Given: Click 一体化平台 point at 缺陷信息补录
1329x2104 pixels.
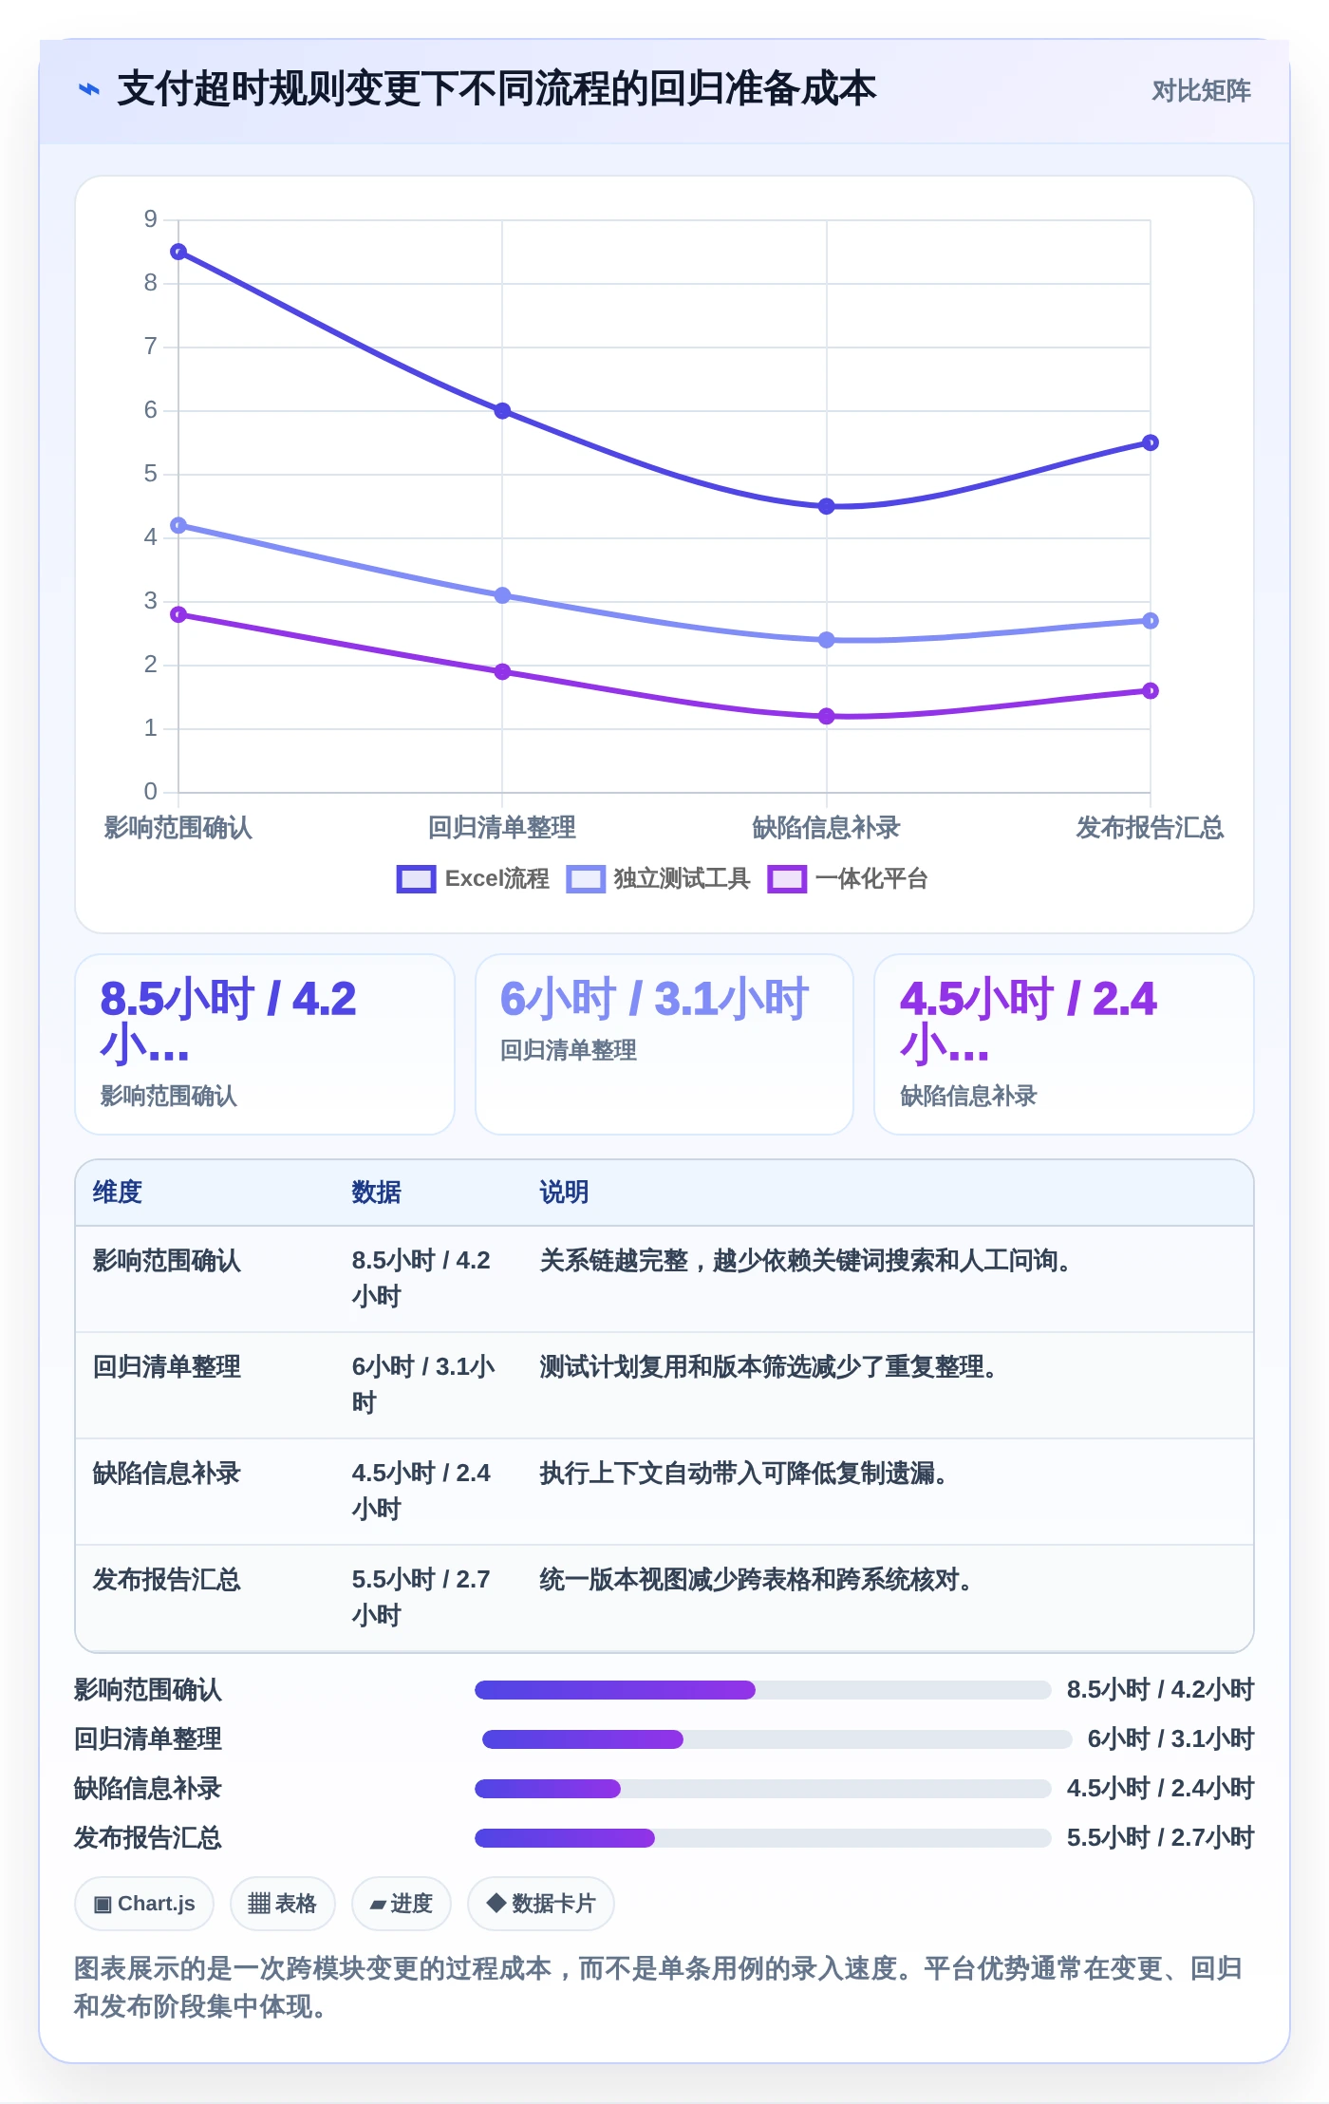Looking at the screenshot, I should click(827, 716).
